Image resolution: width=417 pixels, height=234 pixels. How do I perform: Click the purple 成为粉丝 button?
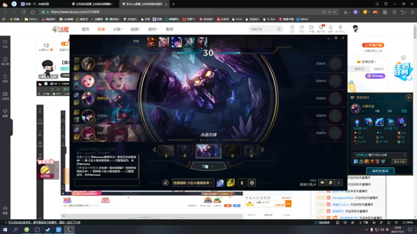point(375,76)
